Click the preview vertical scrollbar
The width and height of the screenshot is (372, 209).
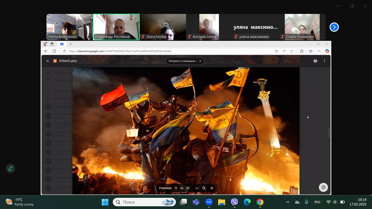point(329,134)
